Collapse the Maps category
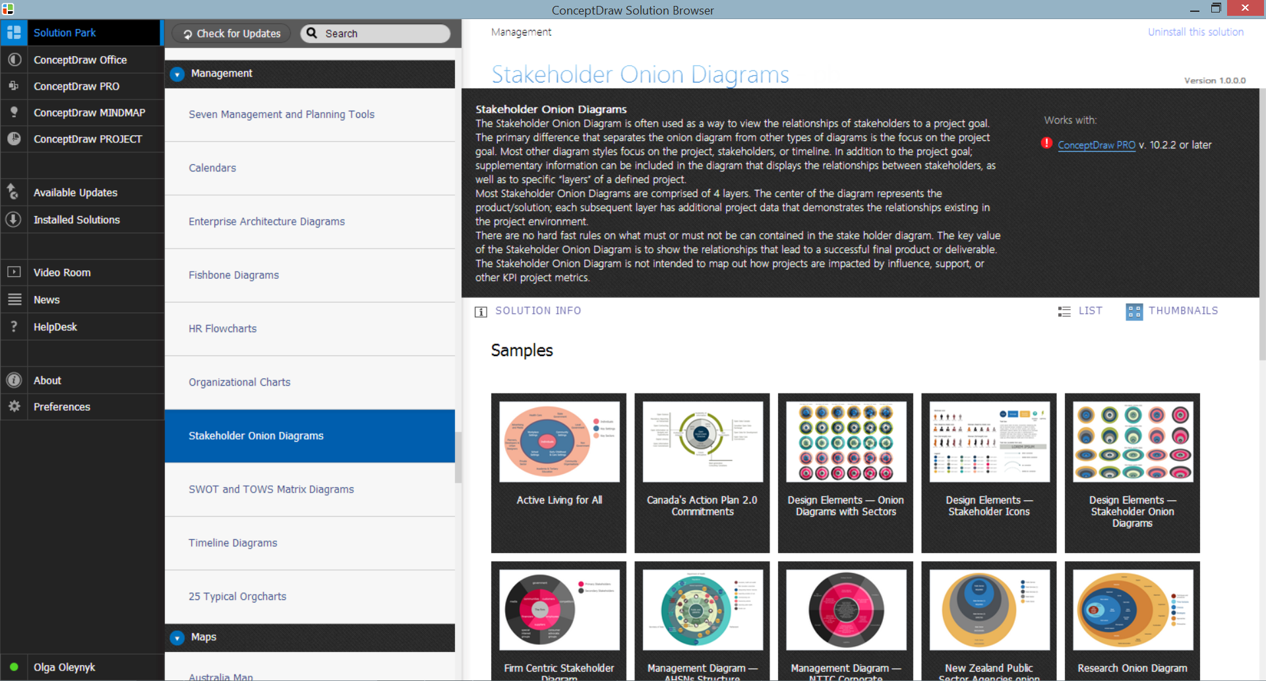The width and height of the screenshot is (1266, 681). [177, 637]
